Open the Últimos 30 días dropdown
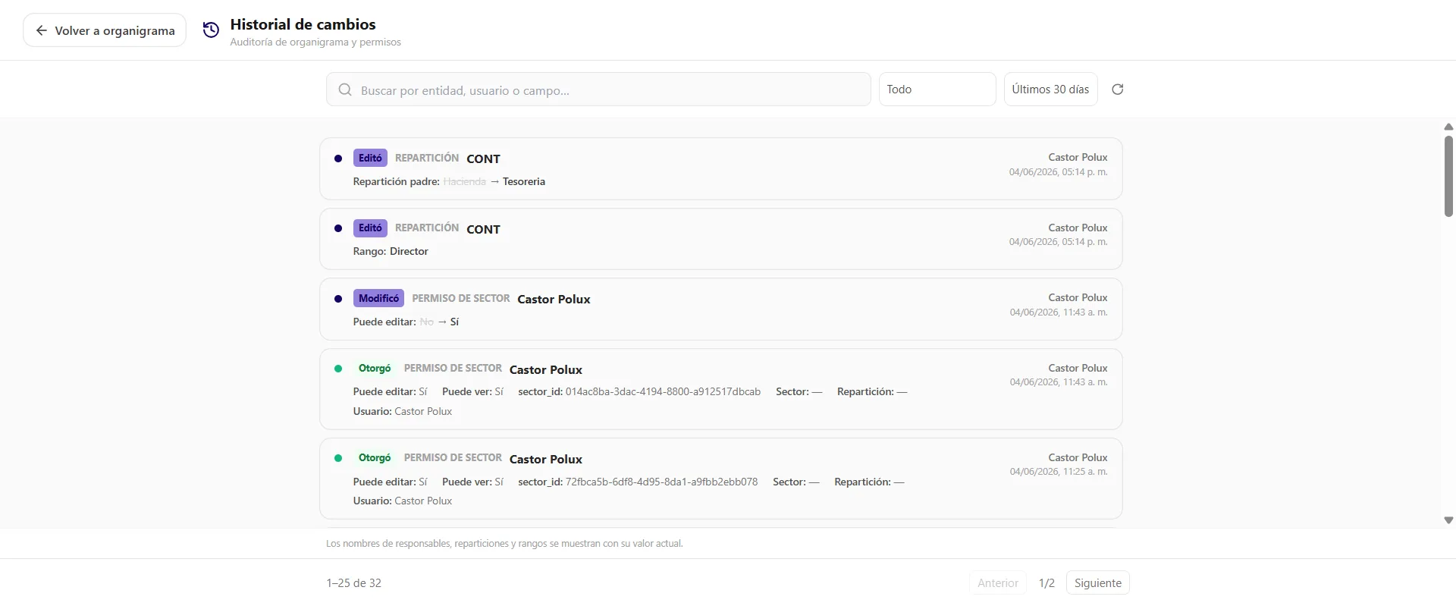The image size is (1456, 606). pos(1050,89)
